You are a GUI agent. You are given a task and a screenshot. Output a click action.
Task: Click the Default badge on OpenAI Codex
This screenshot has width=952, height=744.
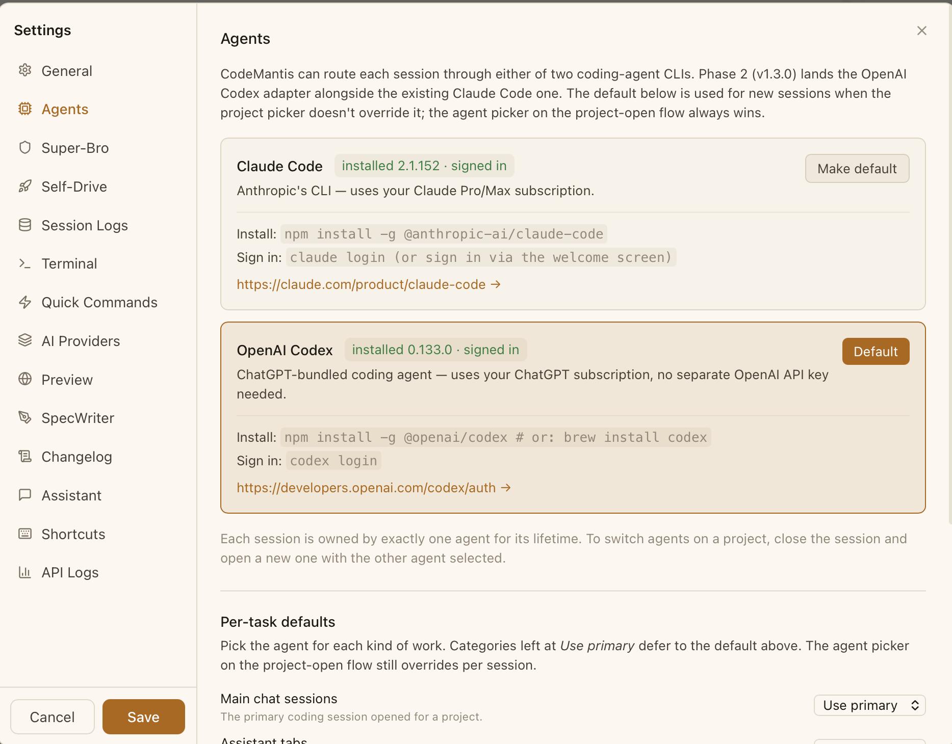[x=876, y=352]
